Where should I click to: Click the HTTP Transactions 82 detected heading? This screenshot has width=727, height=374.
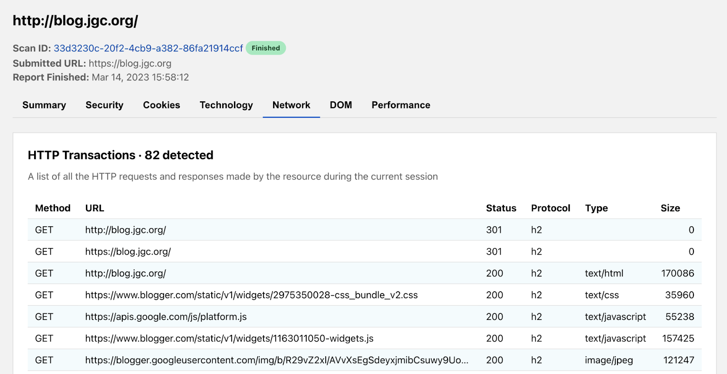pyautogui.click(x=120, y=155)
